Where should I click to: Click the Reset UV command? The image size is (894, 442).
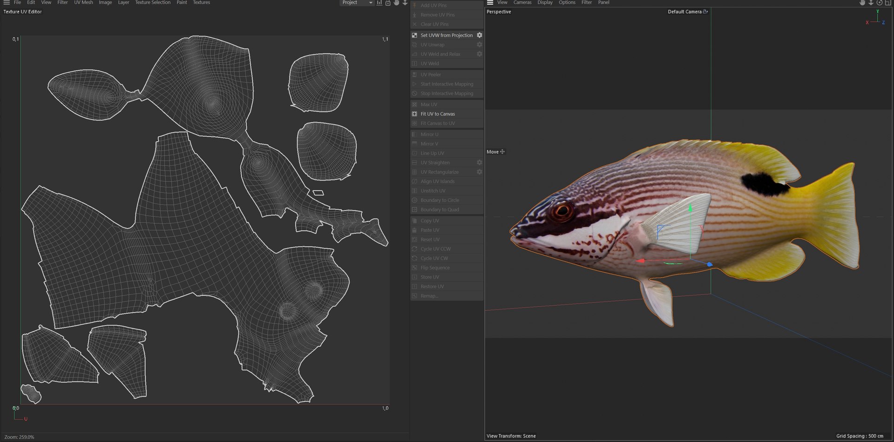[x=447, y=240]
